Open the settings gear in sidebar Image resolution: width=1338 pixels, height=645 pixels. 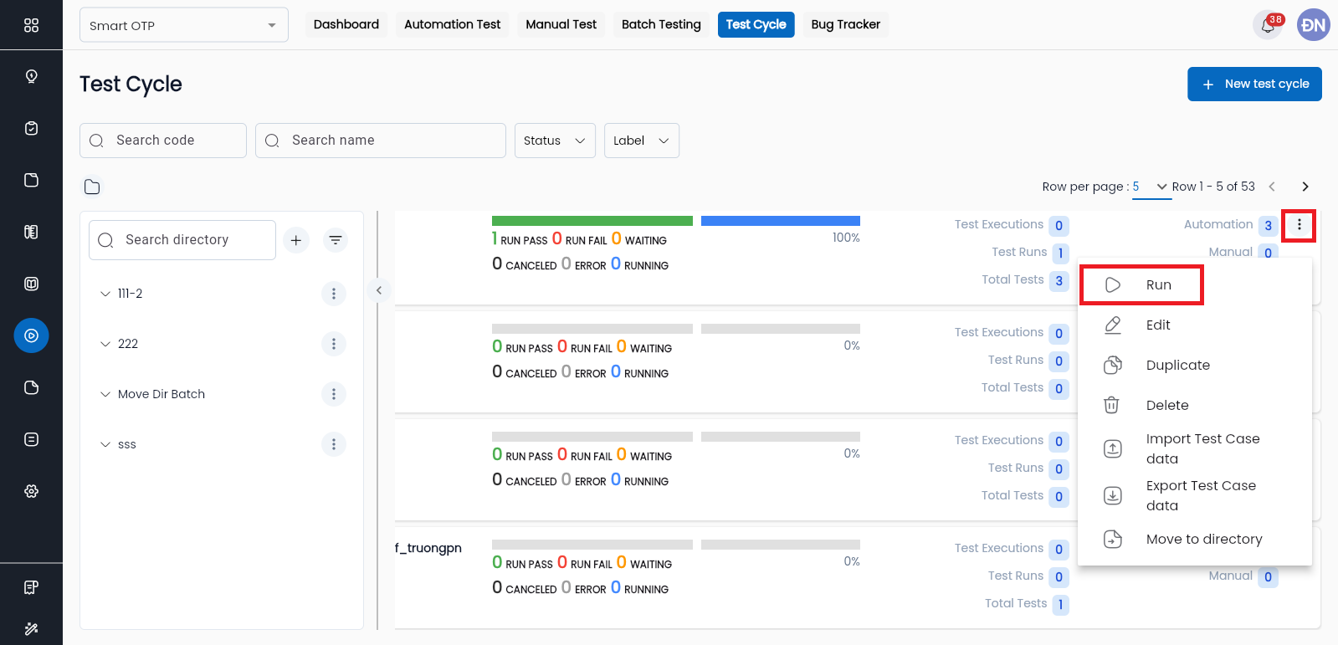[31, 491]
